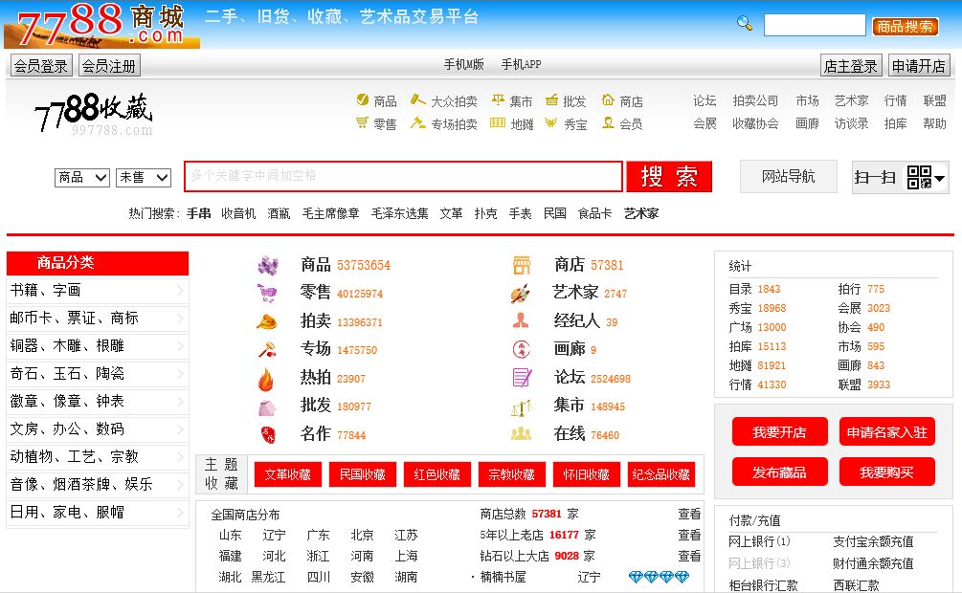Image resolution: width=962 pixels, height=593 pixels.
Task: Expand the 文房、办公、数码 category
Action: tap(98, 428)
